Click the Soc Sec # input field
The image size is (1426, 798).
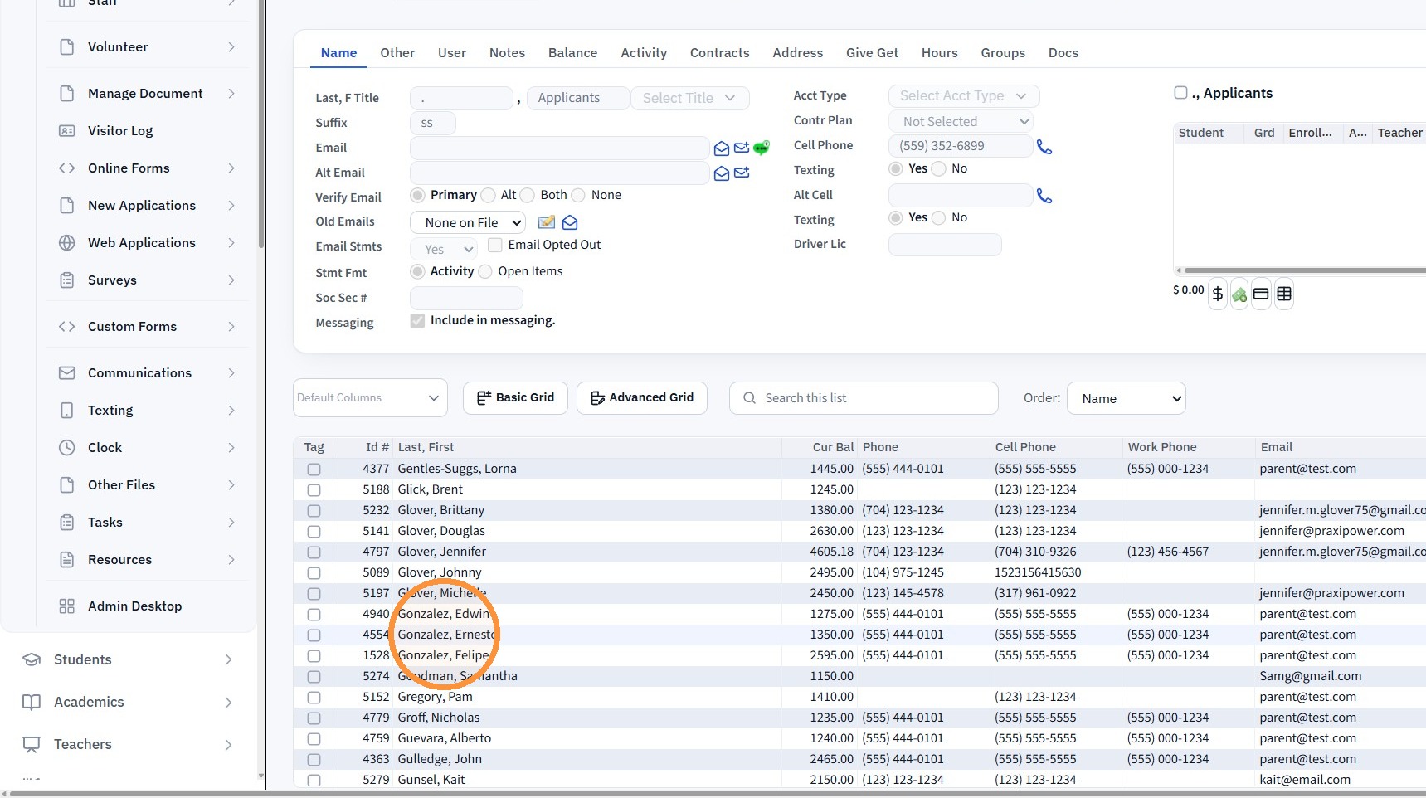466,298
